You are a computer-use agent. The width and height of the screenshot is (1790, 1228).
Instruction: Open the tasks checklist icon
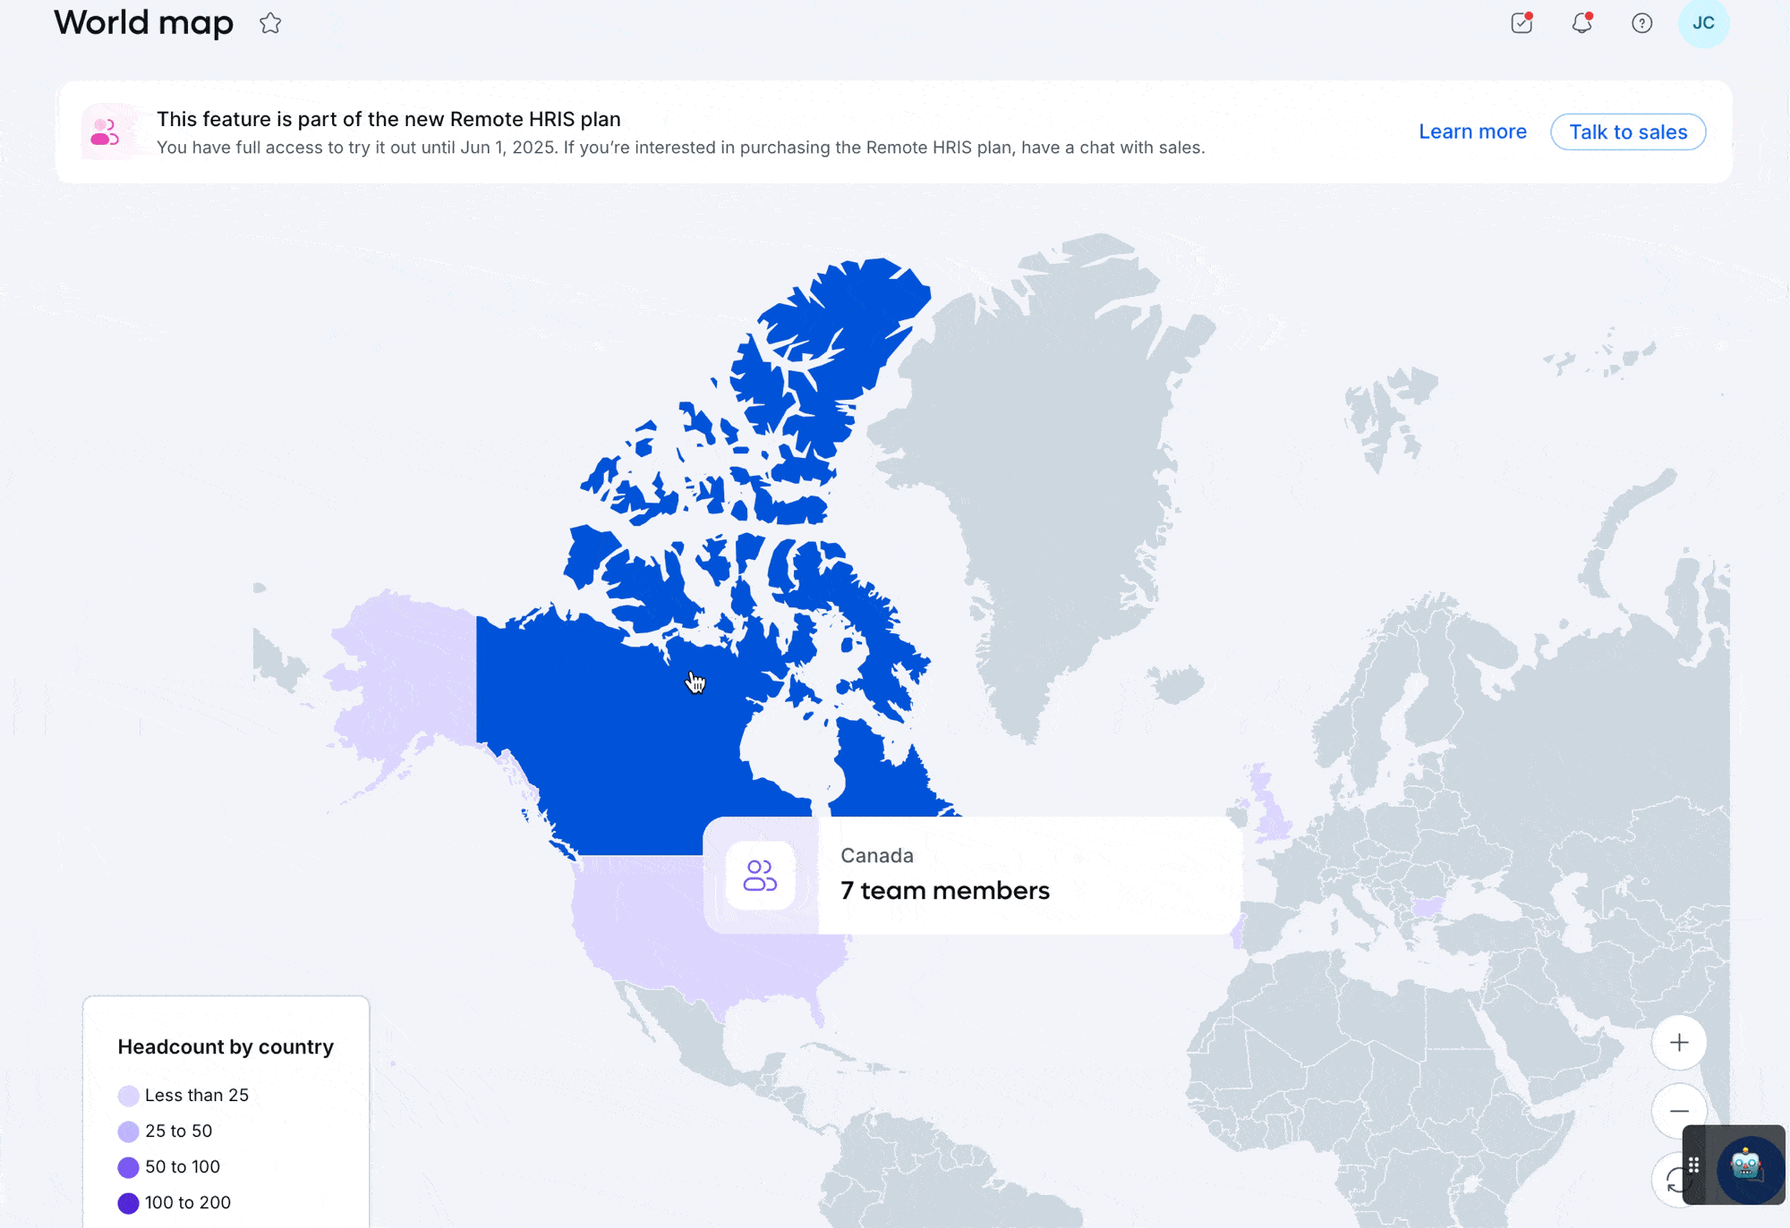[x=1521, y=23]
